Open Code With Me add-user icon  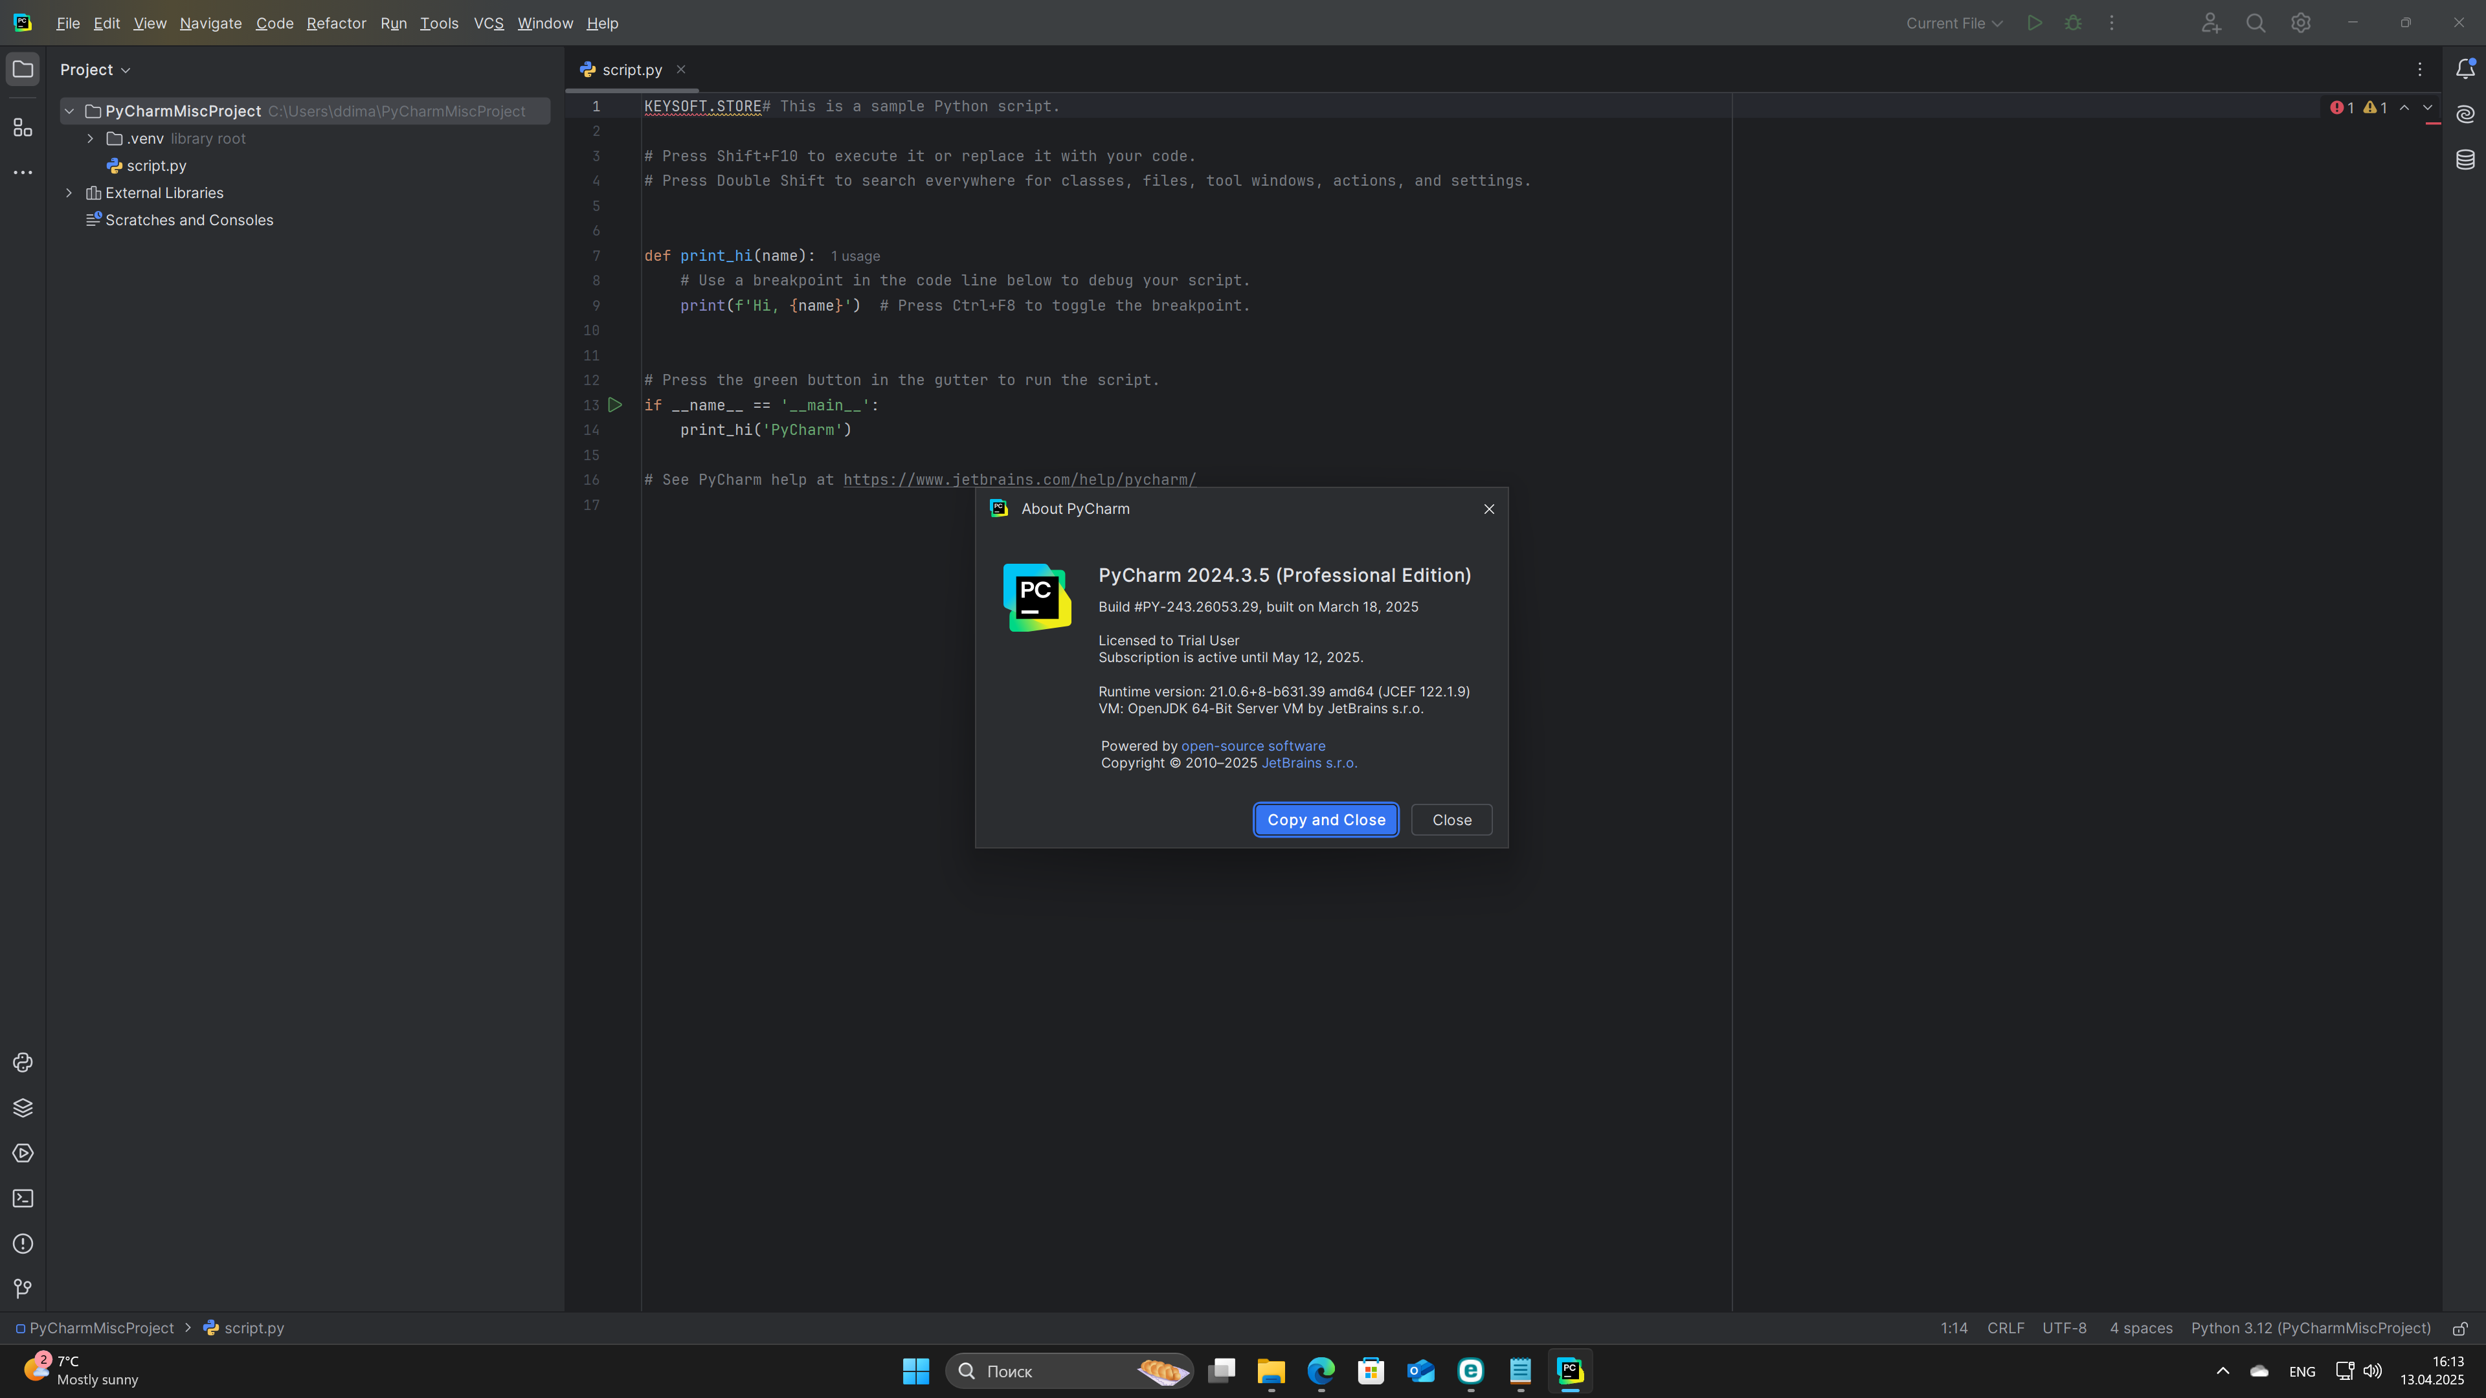[2211, 23]
